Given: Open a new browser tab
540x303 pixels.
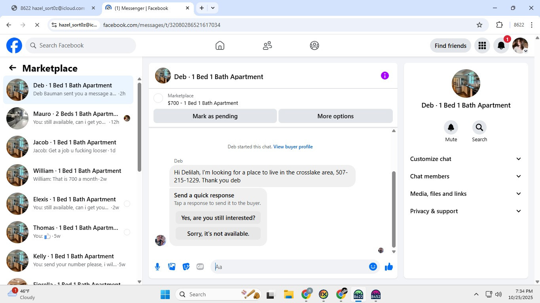Looking at the screenshot, I should point(202,8).
